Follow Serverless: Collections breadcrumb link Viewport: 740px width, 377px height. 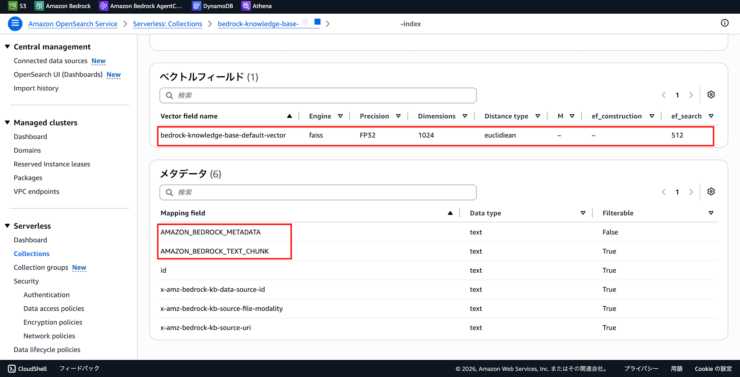168,24
